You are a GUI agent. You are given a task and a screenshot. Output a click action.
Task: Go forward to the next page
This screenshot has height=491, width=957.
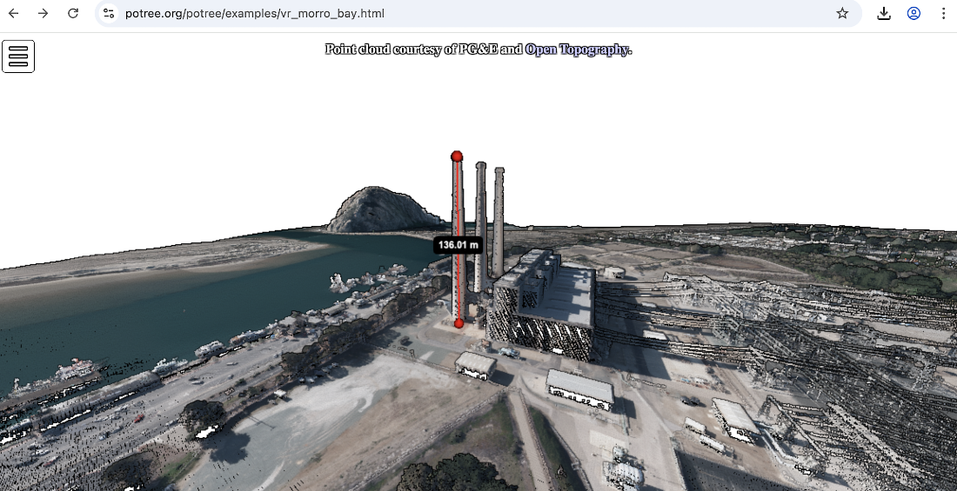tap(43, 13)
